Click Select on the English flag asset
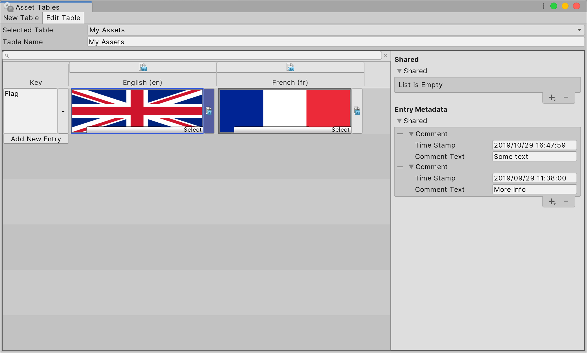 click(192, 129)
